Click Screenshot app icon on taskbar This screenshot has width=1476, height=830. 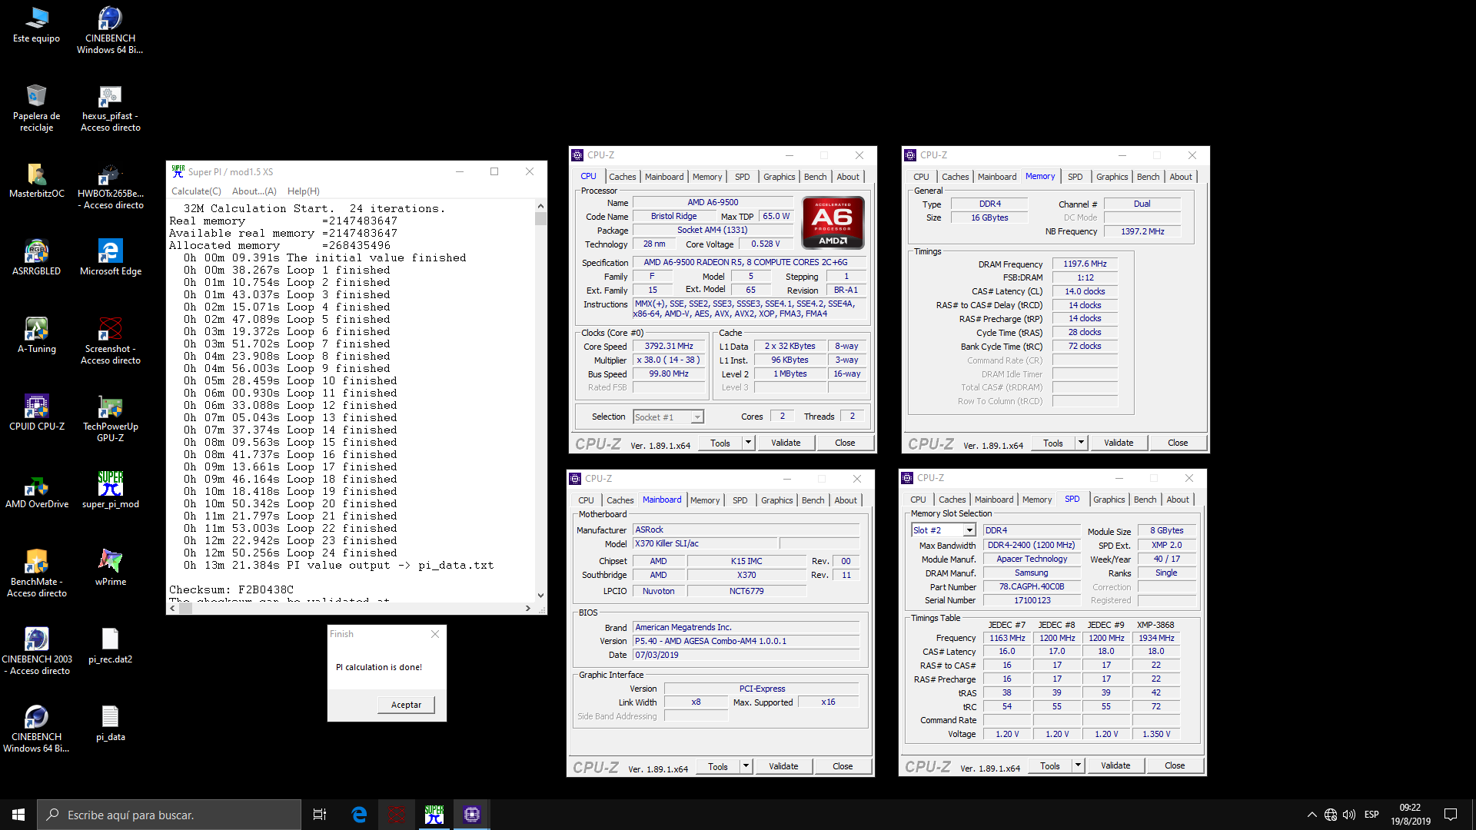tap(397, 815)
